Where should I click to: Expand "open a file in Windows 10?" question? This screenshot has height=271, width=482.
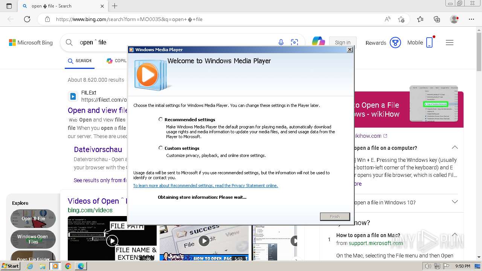(x=455, y=202)
